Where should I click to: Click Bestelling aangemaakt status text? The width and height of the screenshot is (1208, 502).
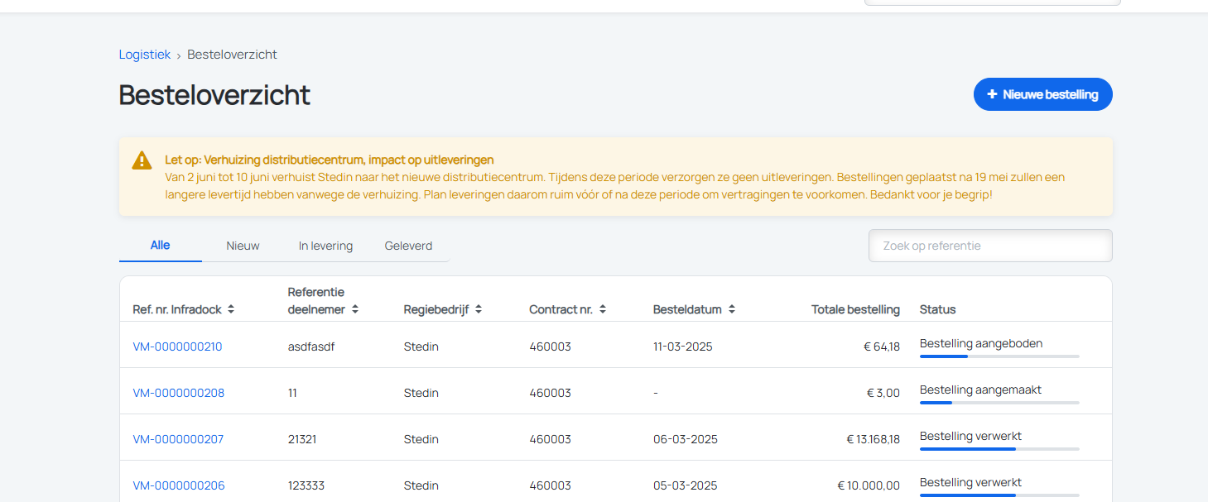(x=980, y=390)
